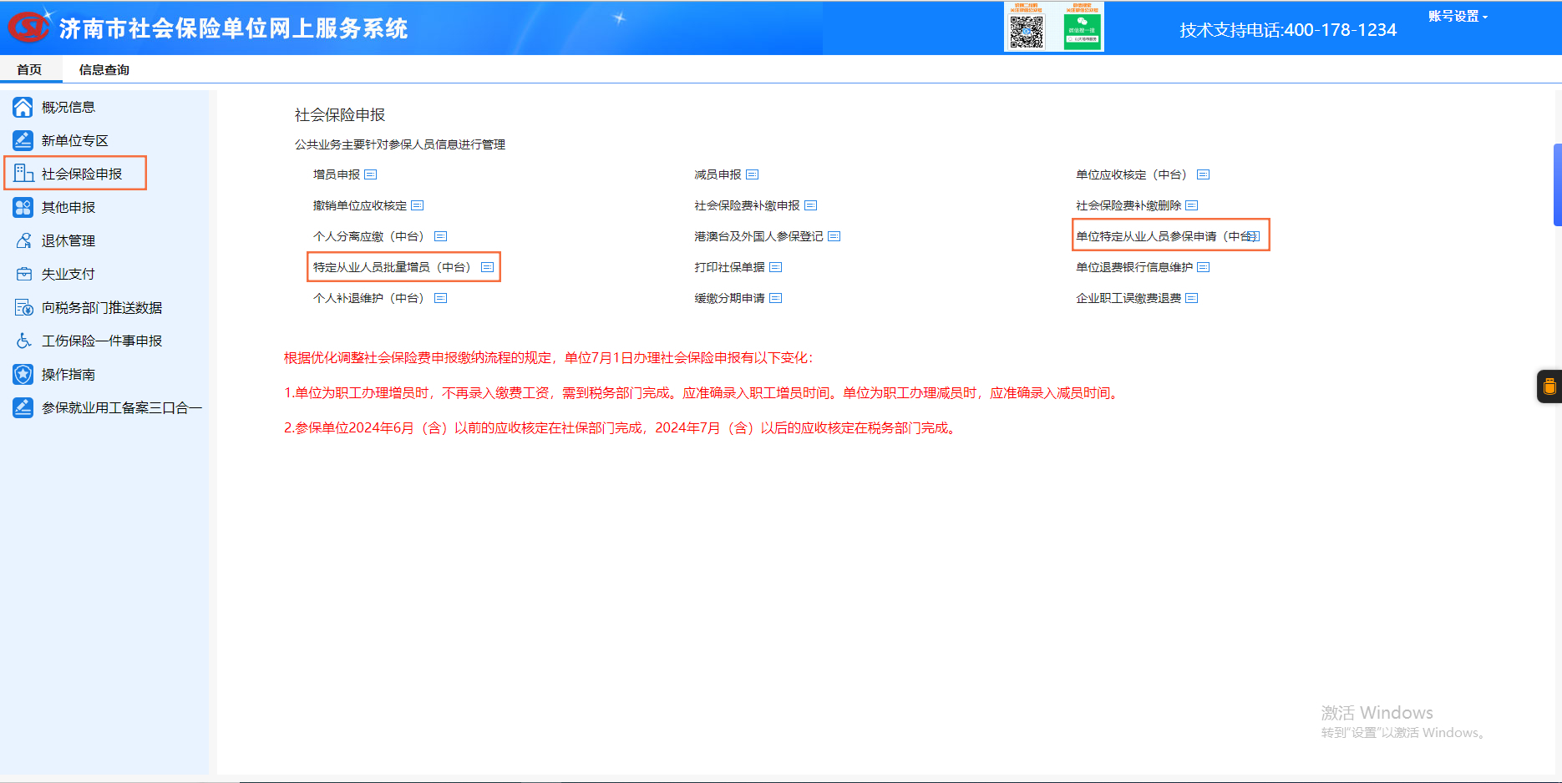
Task: Select the 首页 tab
Action: (30, 69)
